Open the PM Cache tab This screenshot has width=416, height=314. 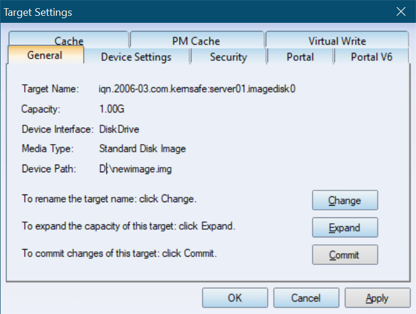(197, 39)
